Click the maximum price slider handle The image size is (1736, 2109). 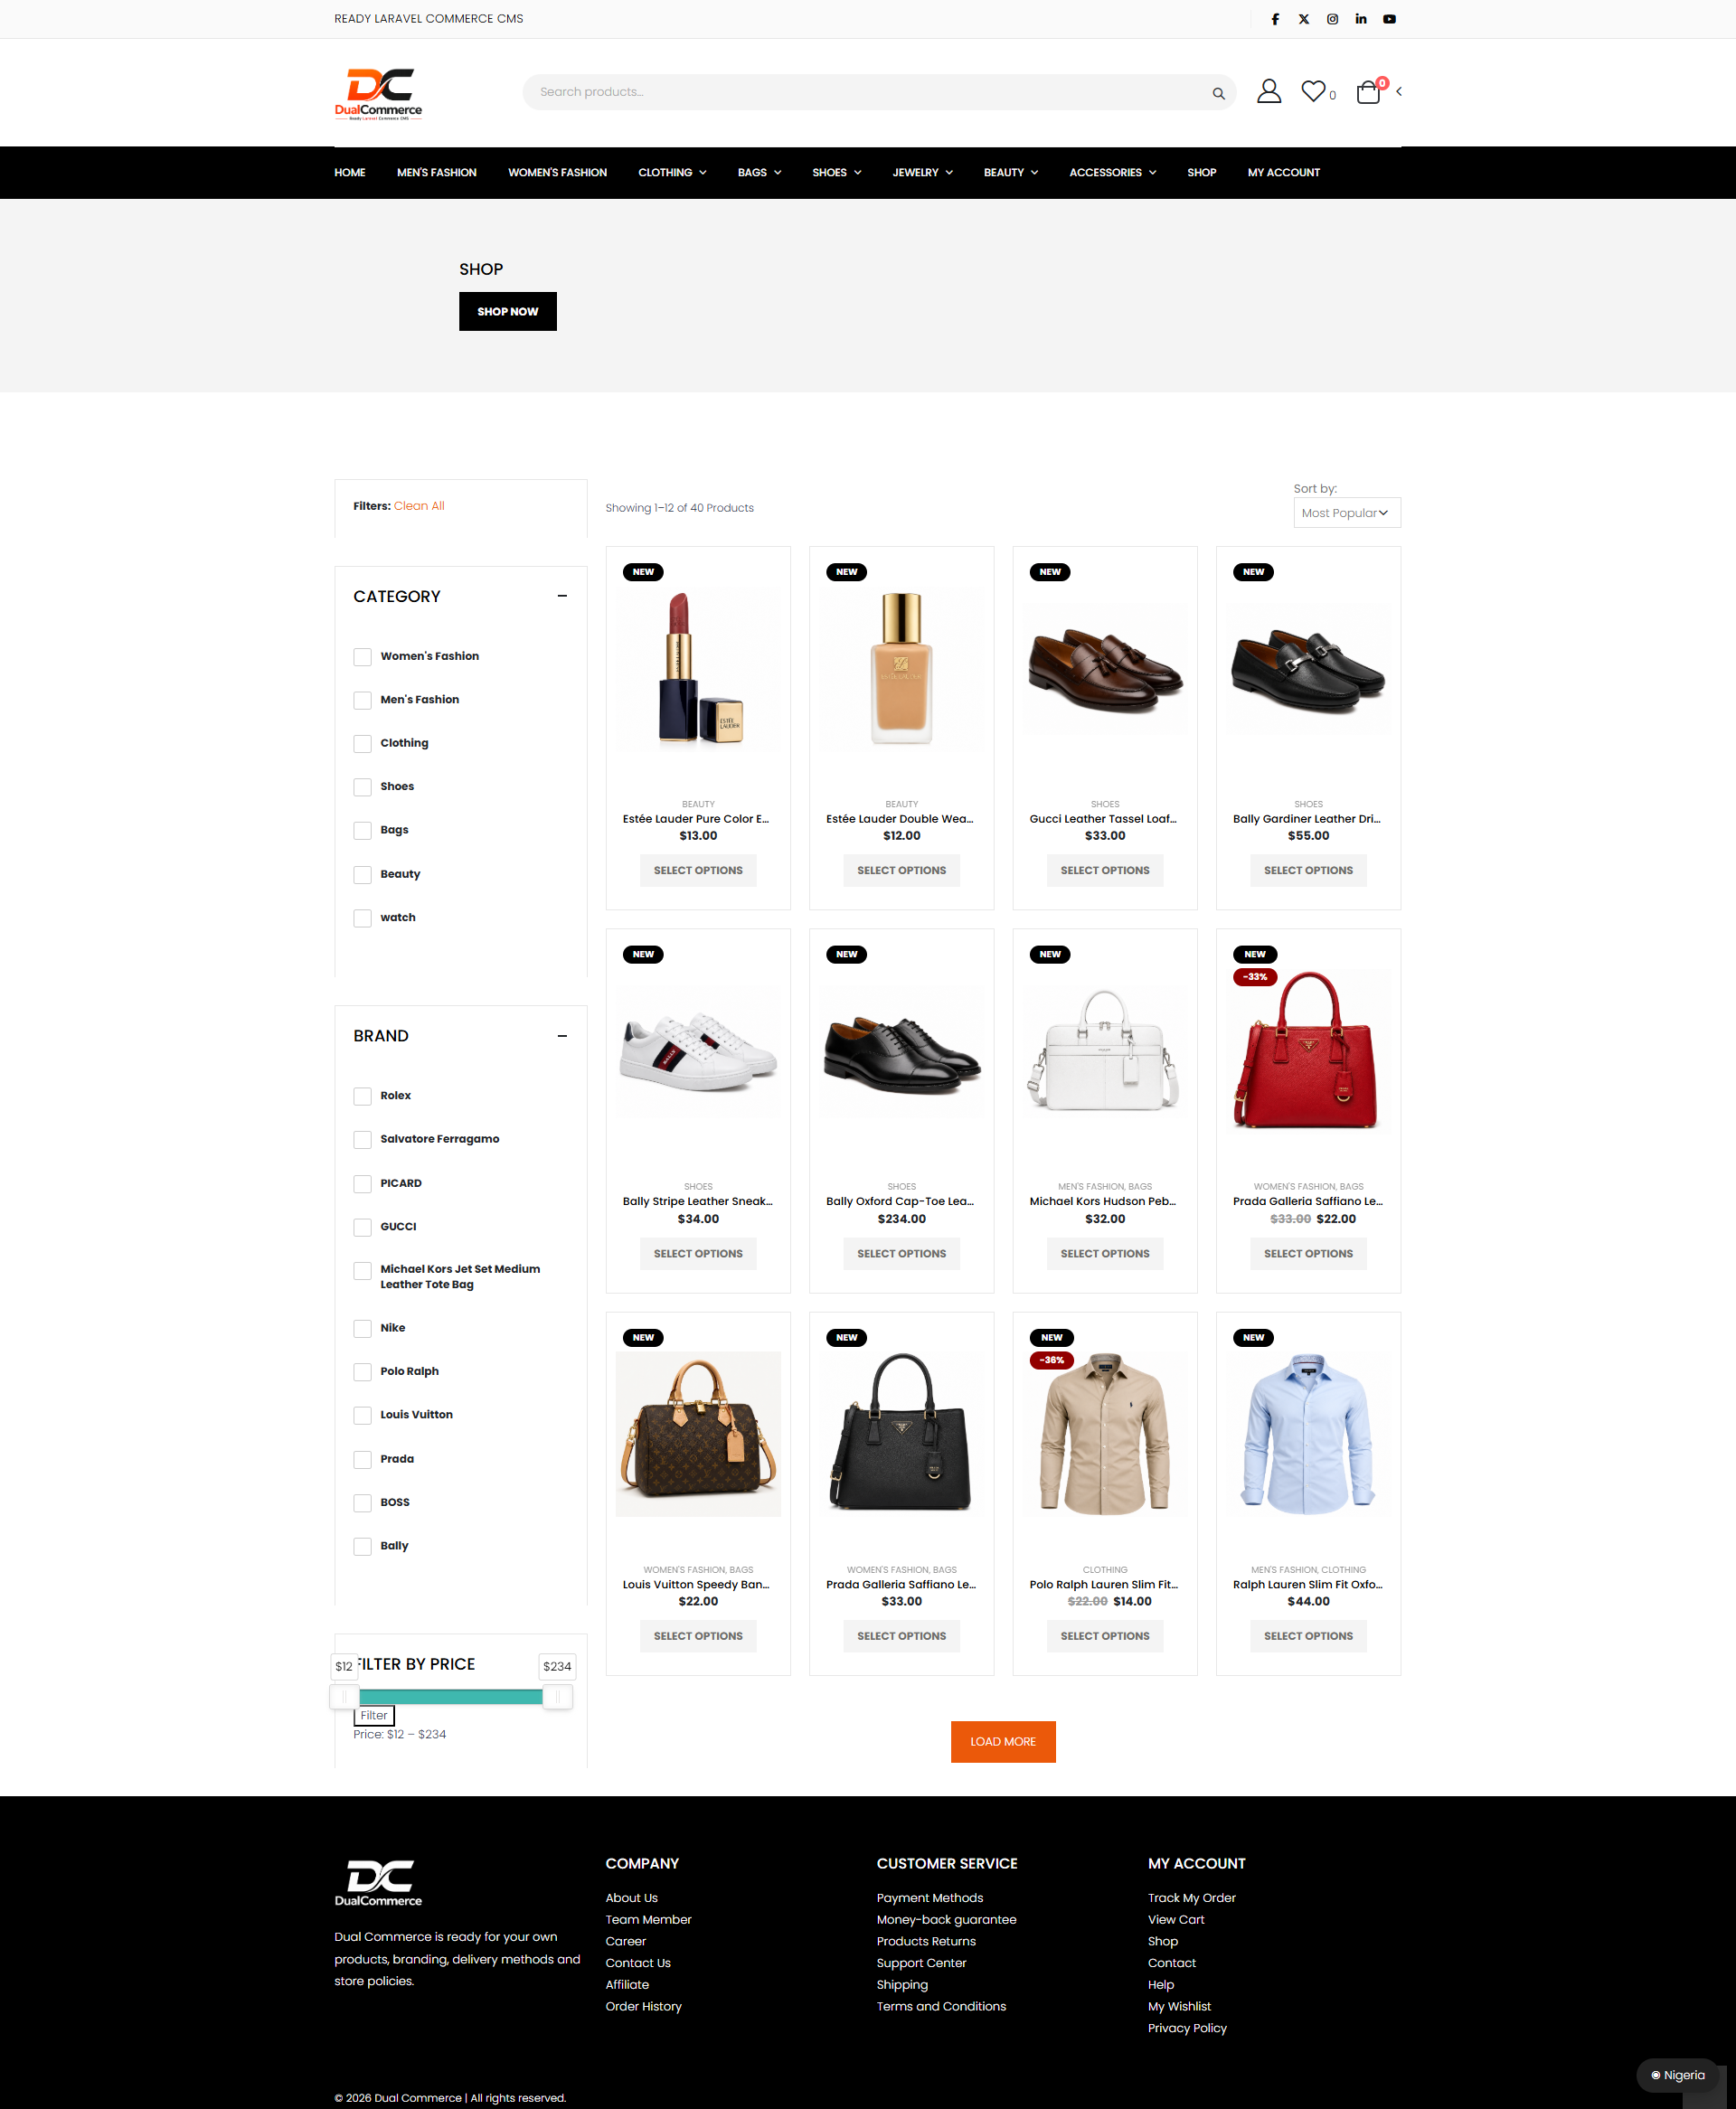tap(557, 1696)
